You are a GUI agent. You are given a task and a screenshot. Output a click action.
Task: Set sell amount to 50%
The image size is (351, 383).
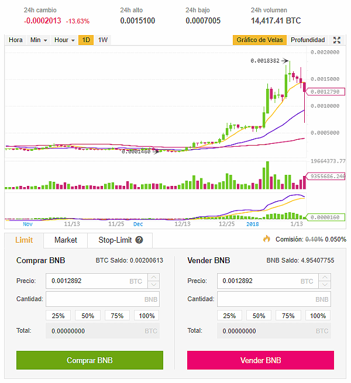pos(259,316)
